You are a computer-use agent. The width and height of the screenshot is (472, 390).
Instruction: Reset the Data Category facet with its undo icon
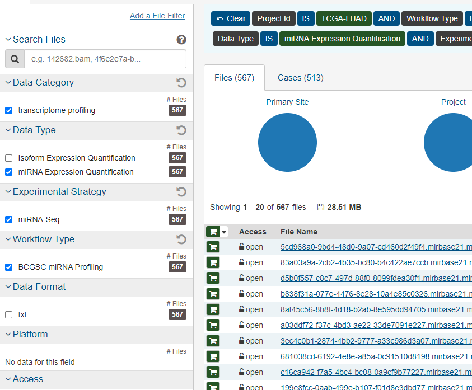(x=181, y=82)
